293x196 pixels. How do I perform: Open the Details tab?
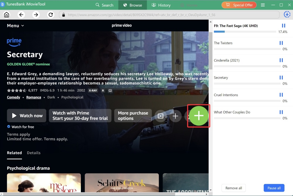tap(34, 153)
